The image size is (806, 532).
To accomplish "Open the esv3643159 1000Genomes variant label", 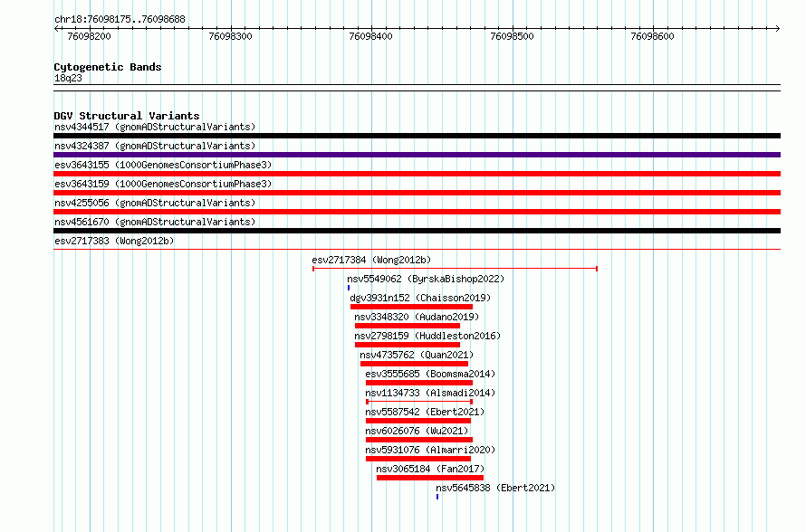I will [163, 184].
